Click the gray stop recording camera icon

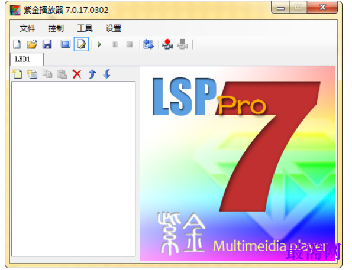coord(182,44)
